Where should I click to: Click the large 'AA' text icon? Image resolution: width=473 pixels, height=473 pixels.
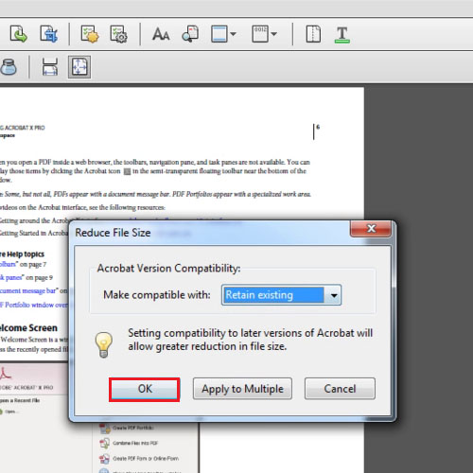[161, 34]
